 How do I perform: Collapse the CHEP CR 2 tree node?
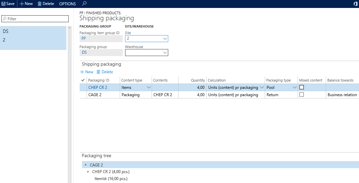(x=88, y=172)
